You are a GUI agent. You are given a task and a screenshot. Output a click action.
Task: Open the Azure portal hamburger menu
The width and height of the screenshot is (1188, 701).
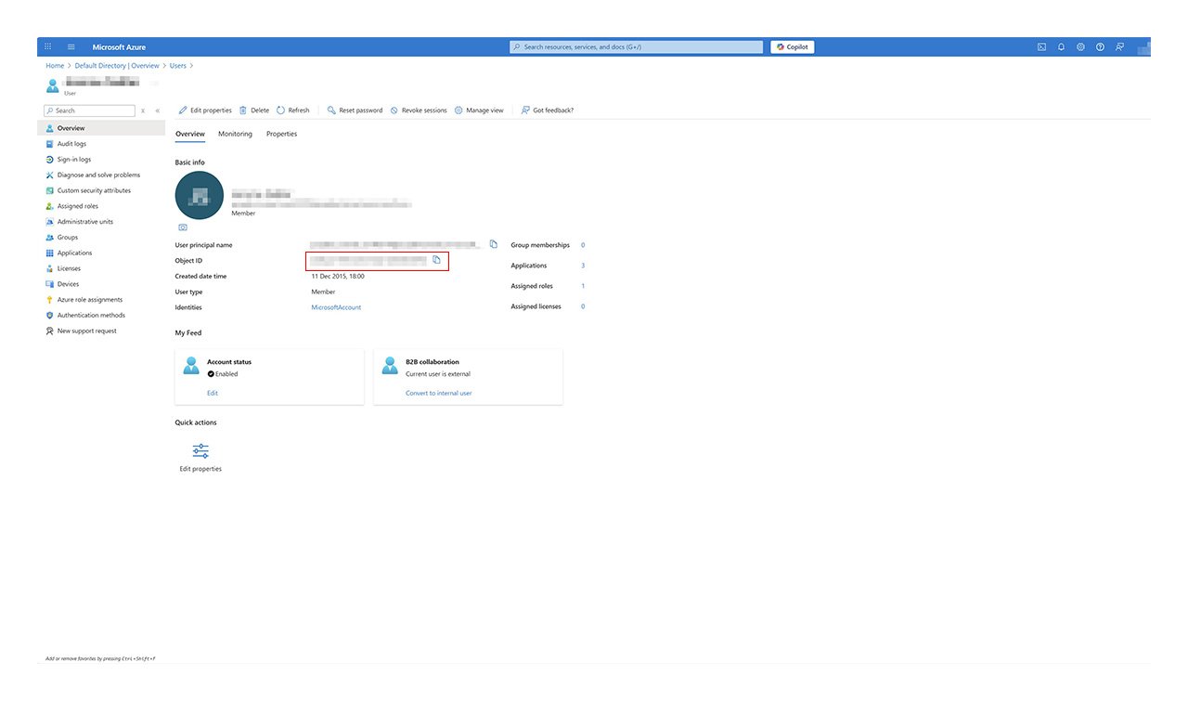(71, 46)
